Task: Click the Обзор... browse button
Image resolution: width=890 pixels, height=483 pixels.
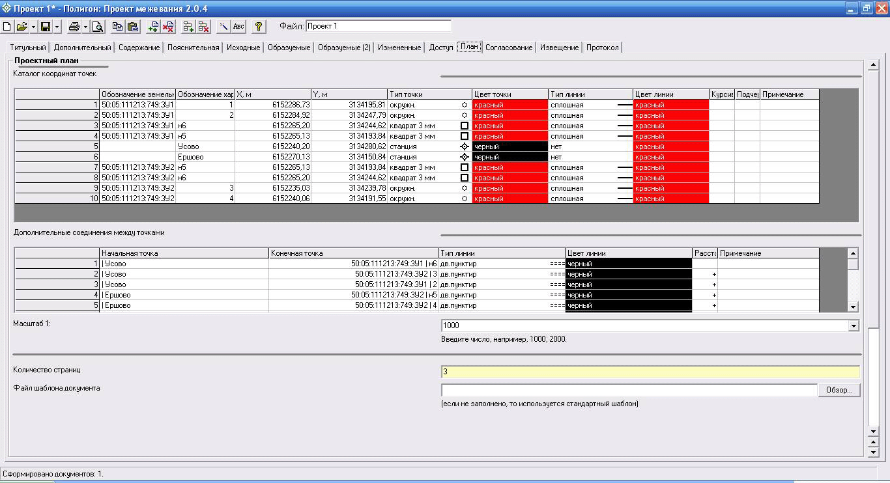Action: click(839, 390)
